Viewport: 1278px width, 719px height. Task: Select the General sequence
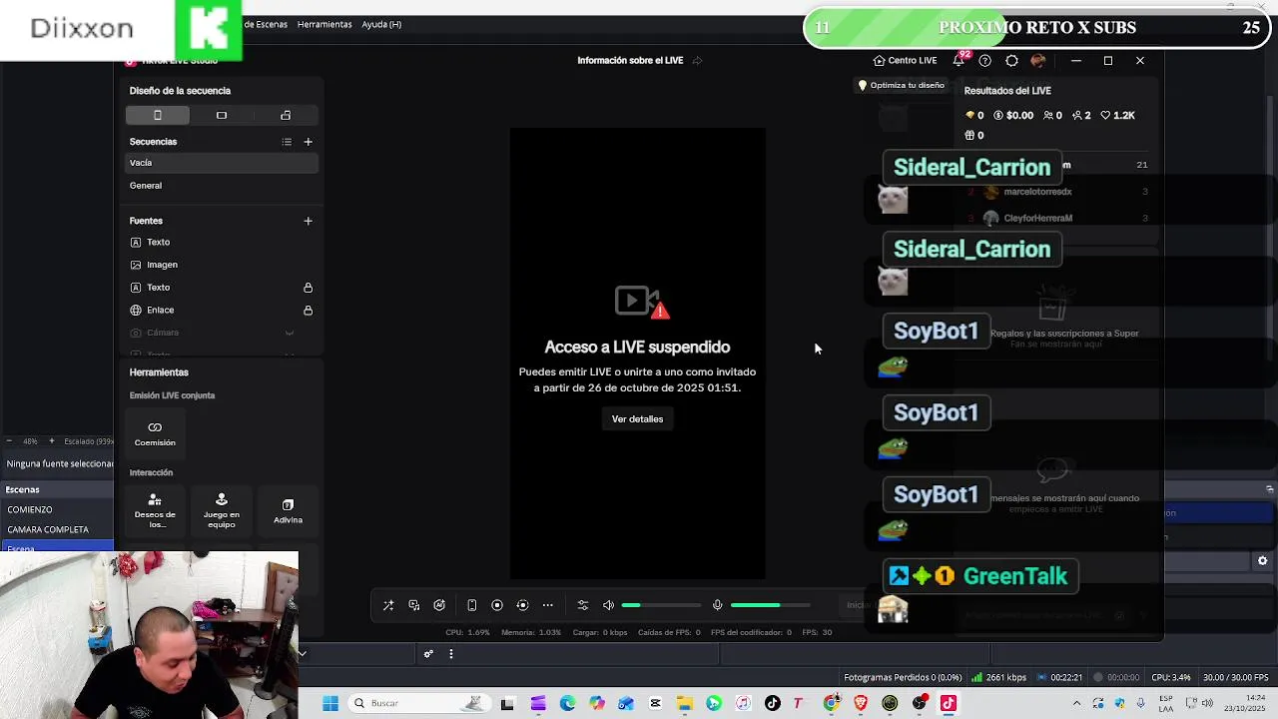pos(222,186)
